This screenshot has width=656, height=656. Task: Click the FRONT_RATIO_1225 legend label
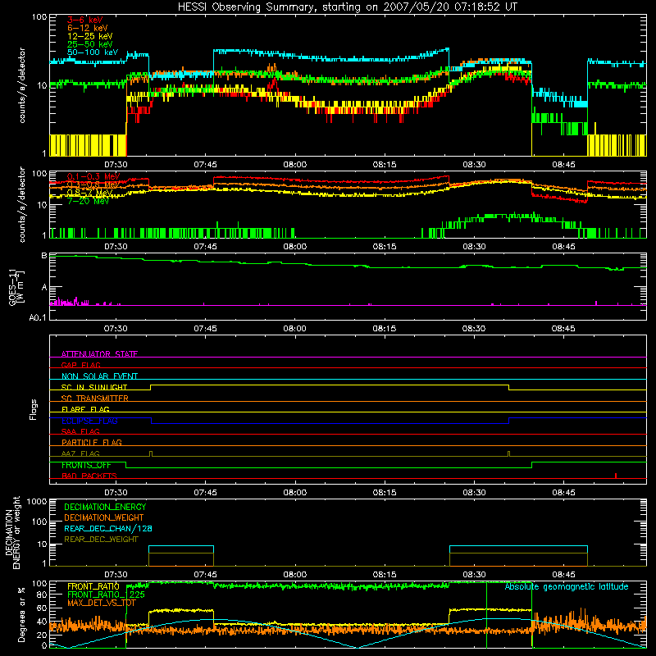click(x=106, y=594)
